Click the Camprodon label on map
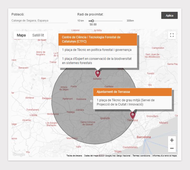 pyautogui.click(x=158, y=48)
